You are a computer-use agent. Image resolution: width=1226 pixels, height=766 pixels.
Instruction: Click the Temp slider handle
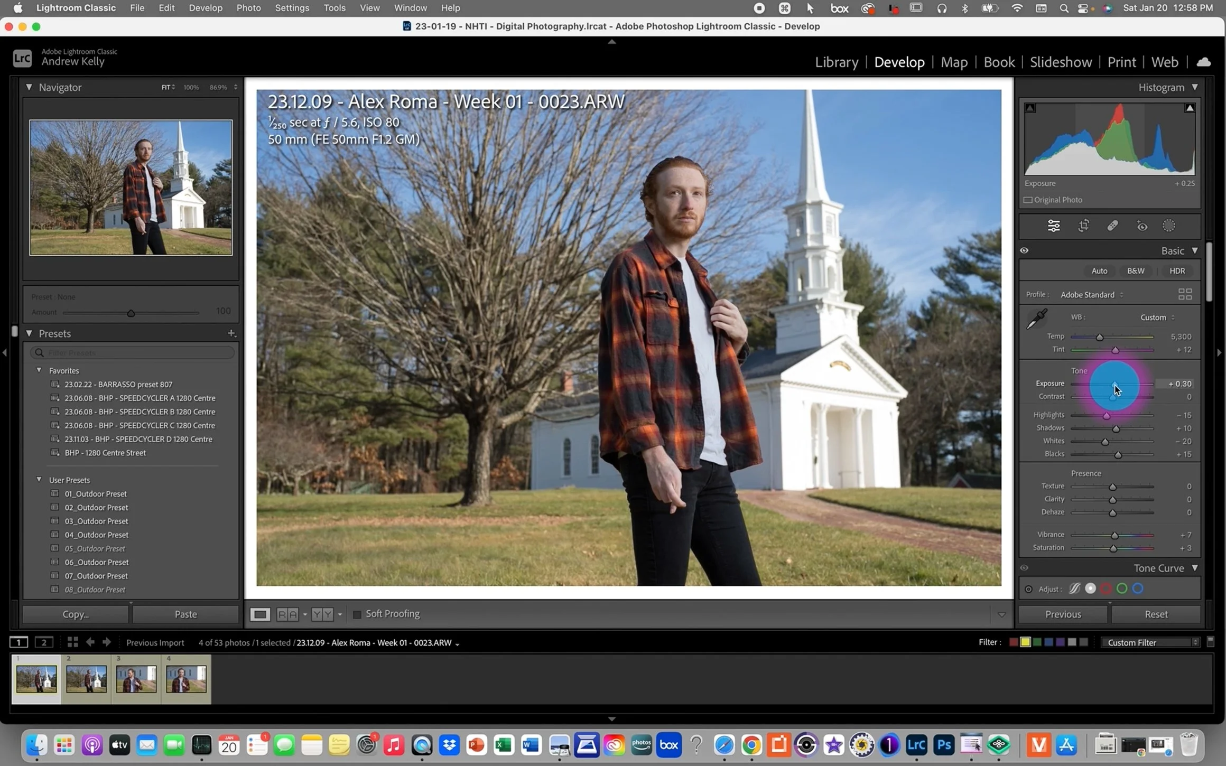(x=1099, y=337)
